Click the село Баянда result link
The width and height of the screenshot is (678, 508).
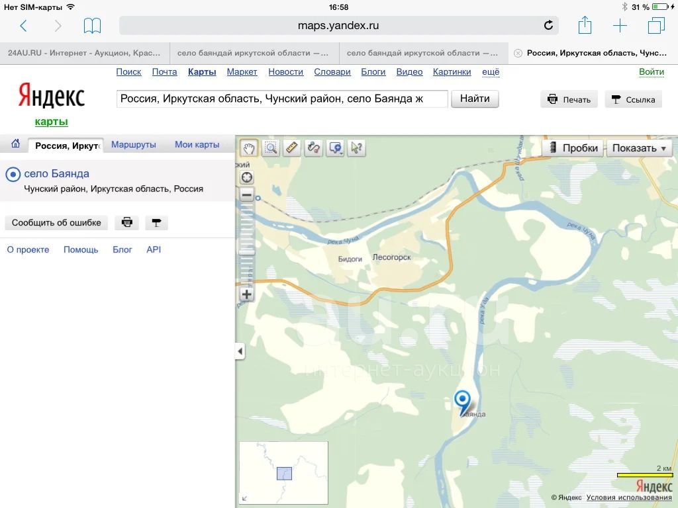(x=57, y=174)
